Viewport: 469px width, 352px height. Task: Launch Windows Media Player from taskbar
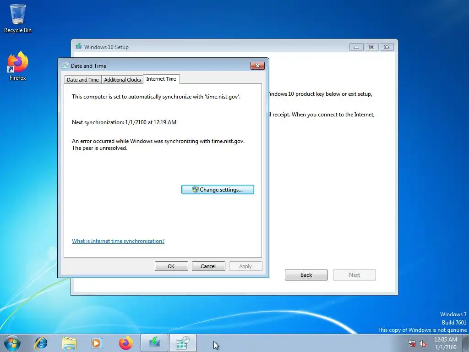(x=97, y=343)
